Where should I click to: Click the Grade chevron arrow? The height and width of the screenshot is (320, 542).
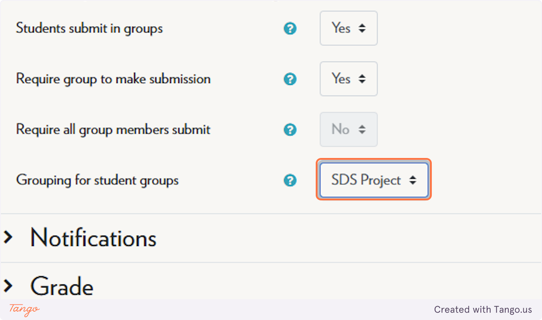(x=8, y=286)
